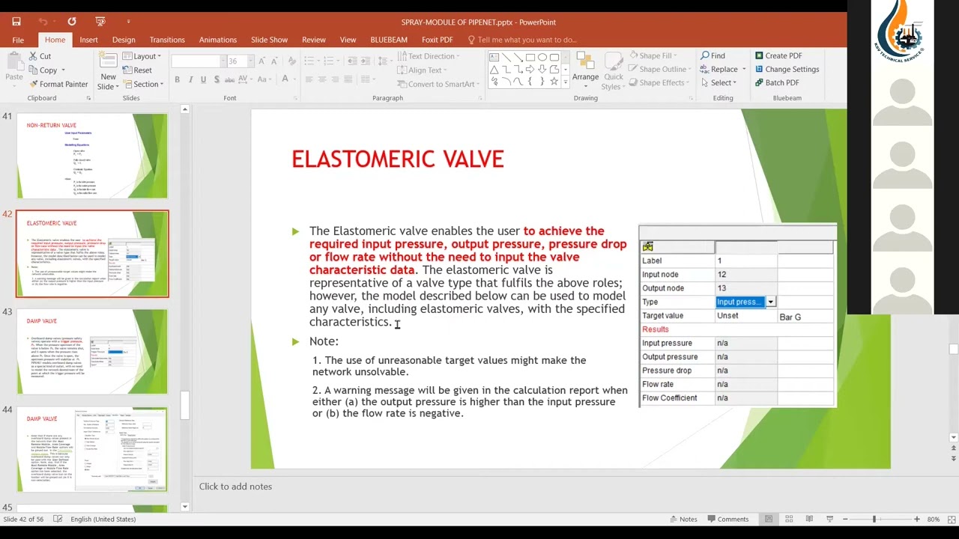This screenshot has width=959, height=539.
Task: Toggle Strikethrough formatting
Action: 231,79
